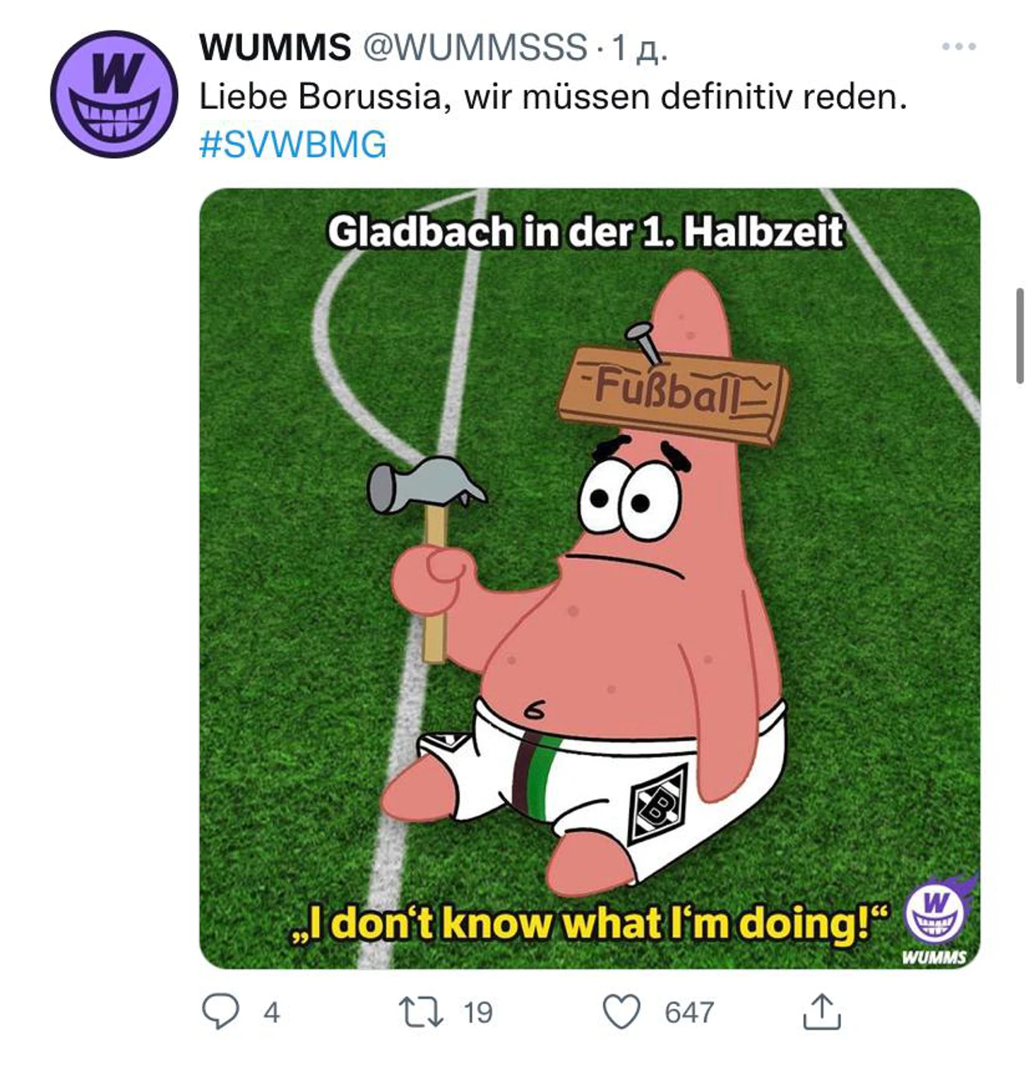This screenshot has height=1067, width=1031.
Task: Click the WUMMS display name
Action: click(275, 47)
